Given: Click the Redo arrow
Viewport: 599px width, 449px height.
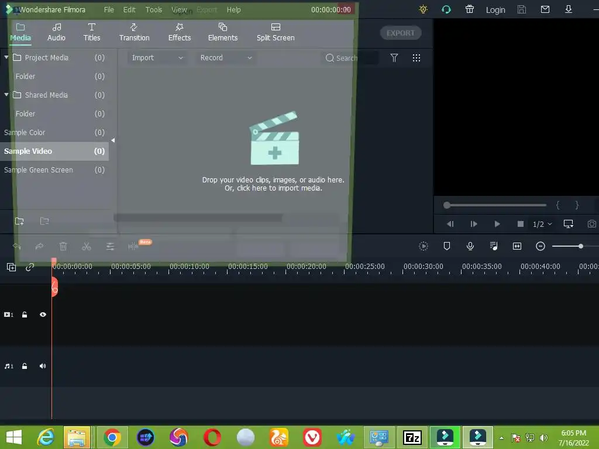Looking at the screenshot, I should pos(39,247).
